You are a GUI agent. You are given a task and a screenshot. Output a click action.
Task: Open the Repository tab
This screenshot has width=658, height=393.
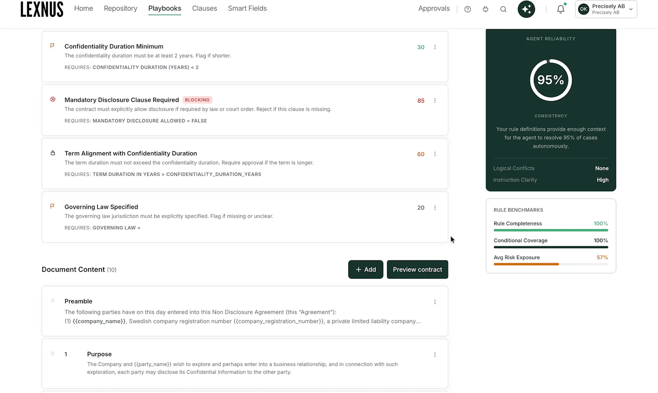120,8
